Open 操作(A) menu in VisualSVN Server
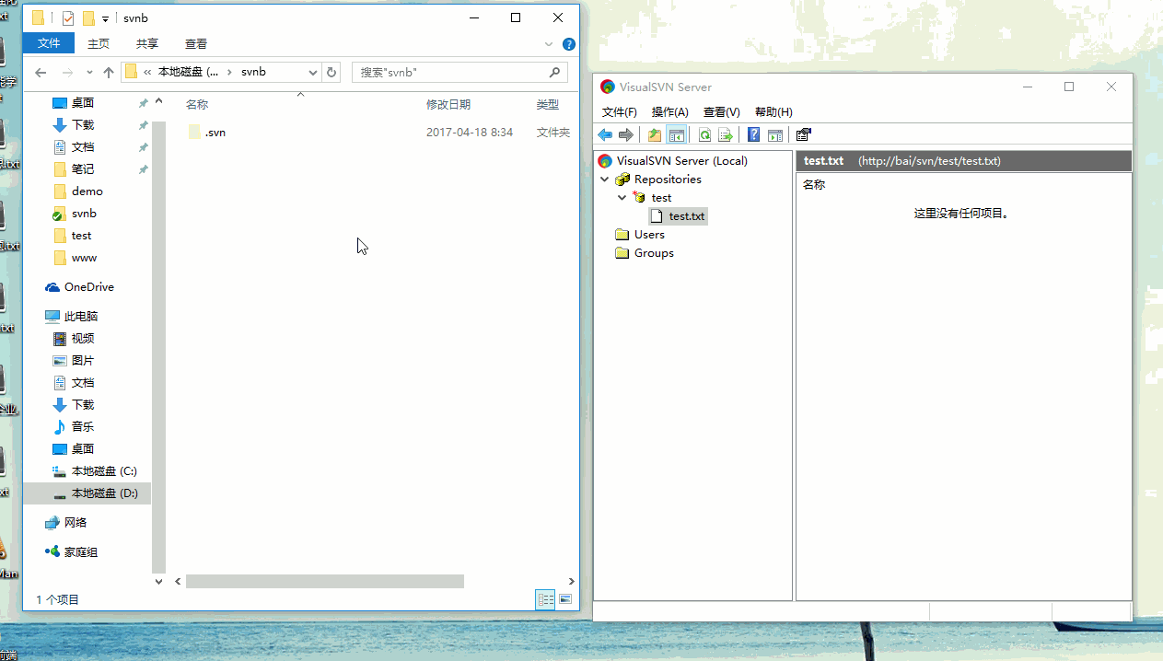The height and width of the screenshot is (661, 1163). pyautogui.click(x=670, y=112)
